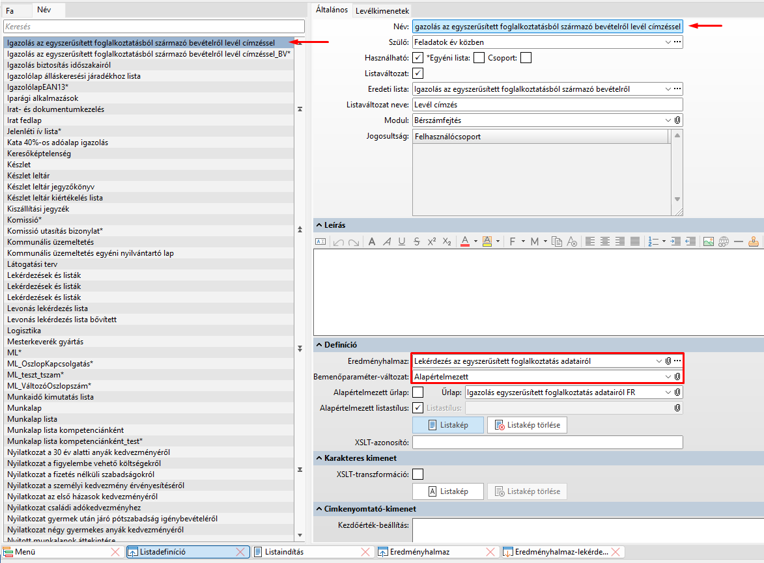This screenshot has width=764, height=563.
Task: Click the numbered list icon
Action: pyautogui.click(x=653, y=241)
